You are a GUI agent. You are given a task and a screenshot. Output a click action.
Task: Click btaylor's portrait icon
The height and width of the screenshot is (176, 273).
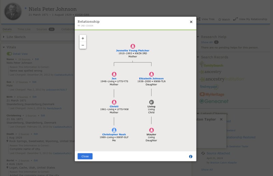[x=152, y=130]
